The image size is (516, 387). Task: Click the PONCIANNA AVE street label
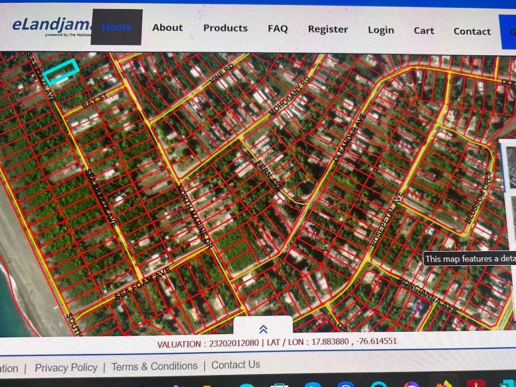[x=428, y=295]
